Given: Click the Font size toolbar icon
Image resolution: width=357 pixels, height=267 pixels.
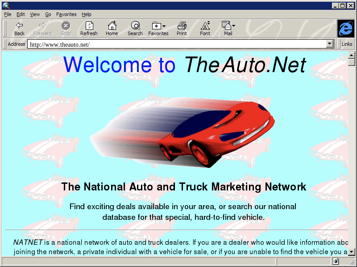Looking at the screenshot, I should click(205, 28).
